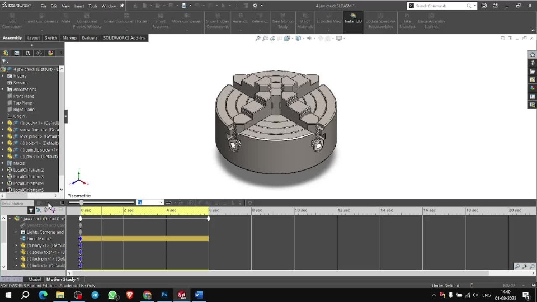Select the end key diamond at 6 sec

coord(209,218)
